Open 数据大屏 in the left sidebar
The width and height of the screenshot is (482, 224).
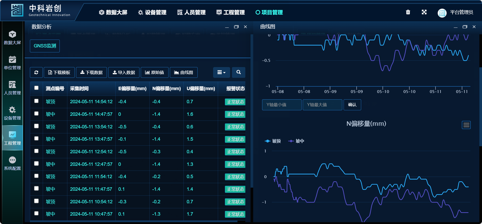pos(12,37)
